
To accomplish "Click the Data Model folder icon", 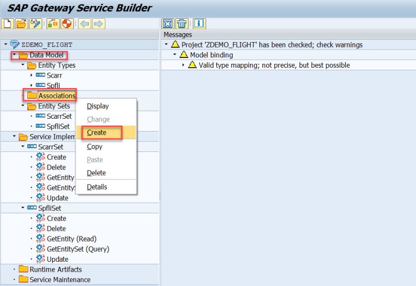I will pos(23,55).
